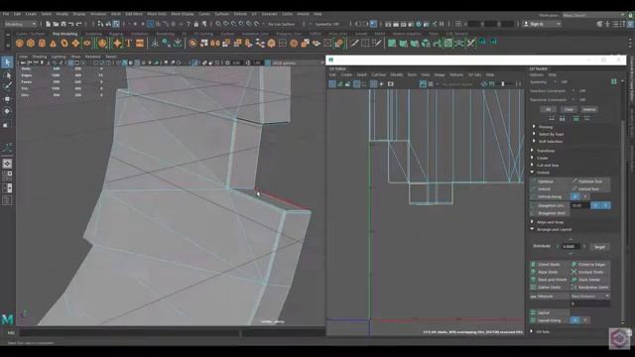Image resolution: width=635 pixels, height=357 pixels.
Task: Create a polygon cone from shelf
Action: click(53, 43)
